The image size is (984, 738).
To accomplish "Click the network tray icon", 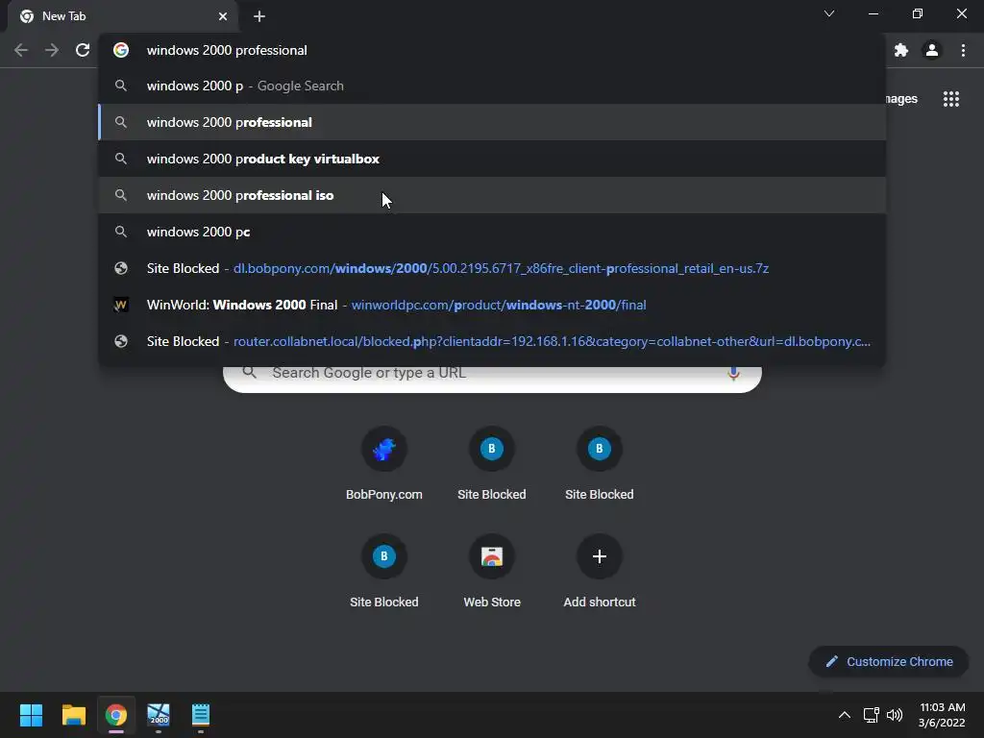I will tap(871, 715).
